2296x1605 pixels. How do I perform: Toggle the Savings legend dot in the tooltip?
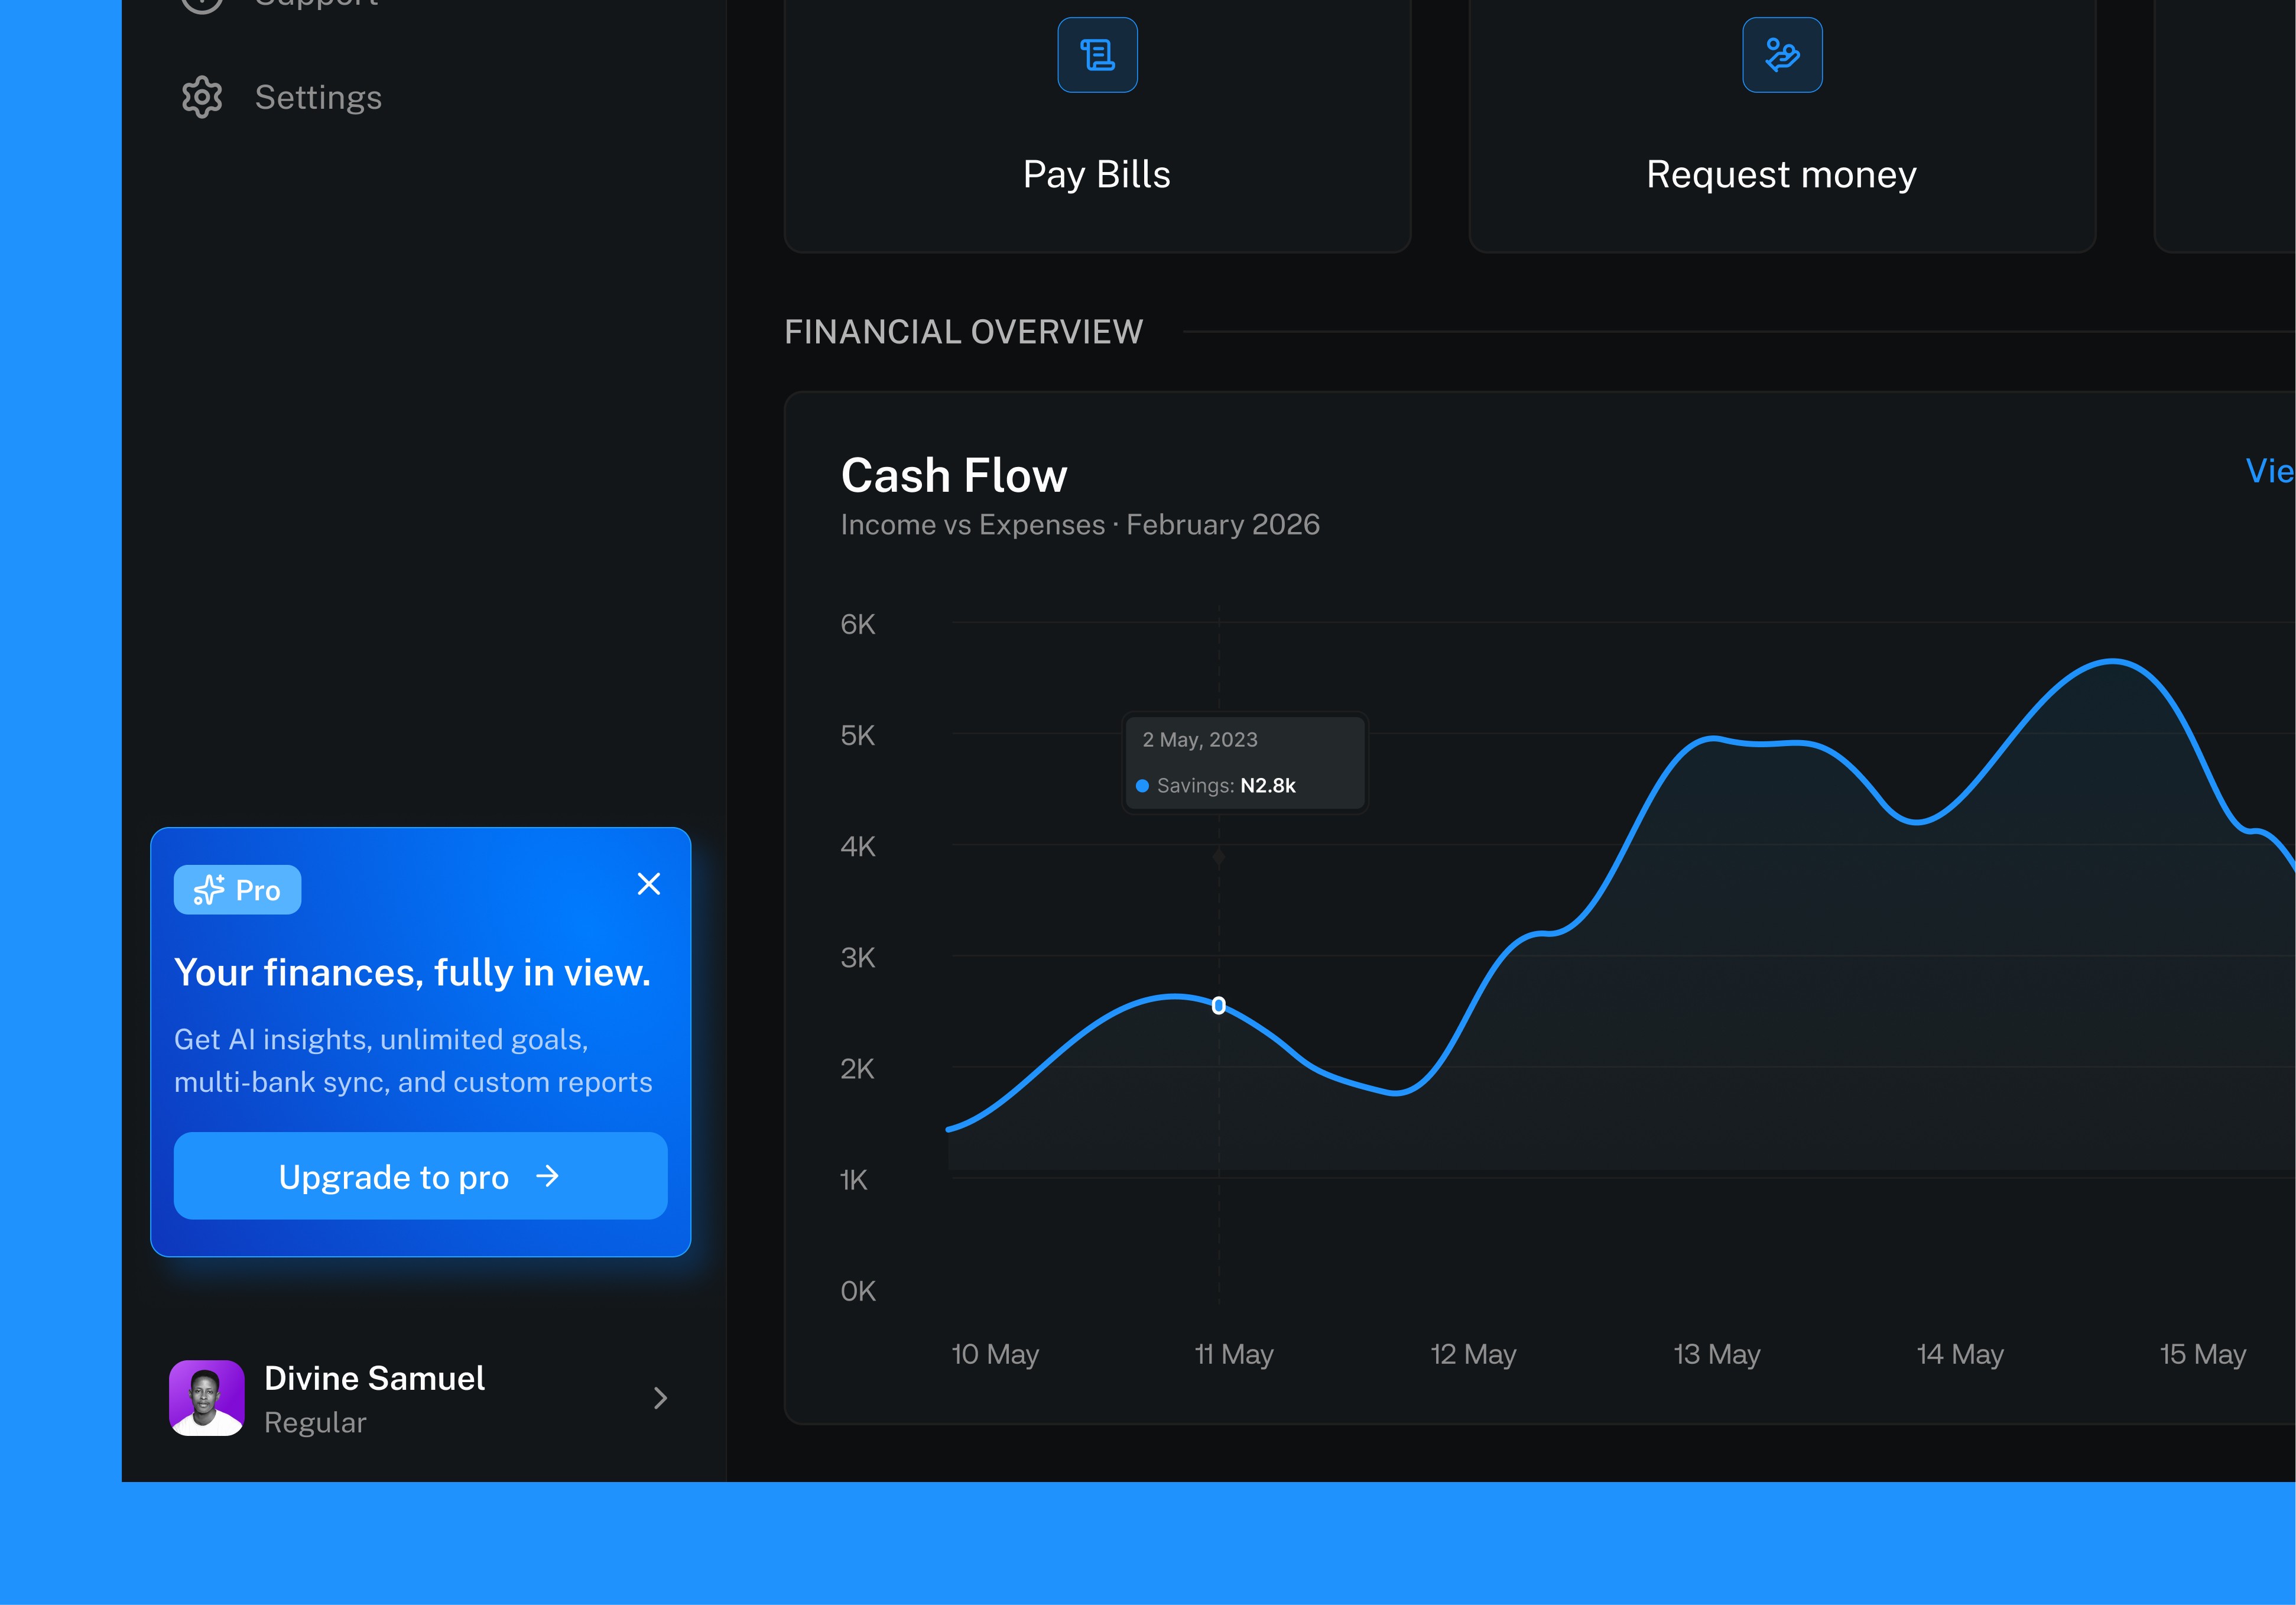coord(1142,786)
